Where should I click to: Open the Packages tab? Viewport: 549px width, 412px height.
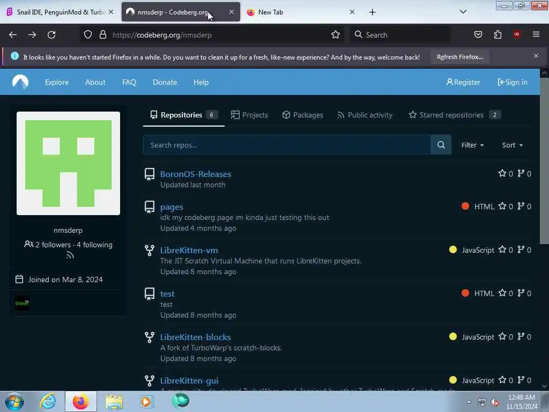point(302,115)
